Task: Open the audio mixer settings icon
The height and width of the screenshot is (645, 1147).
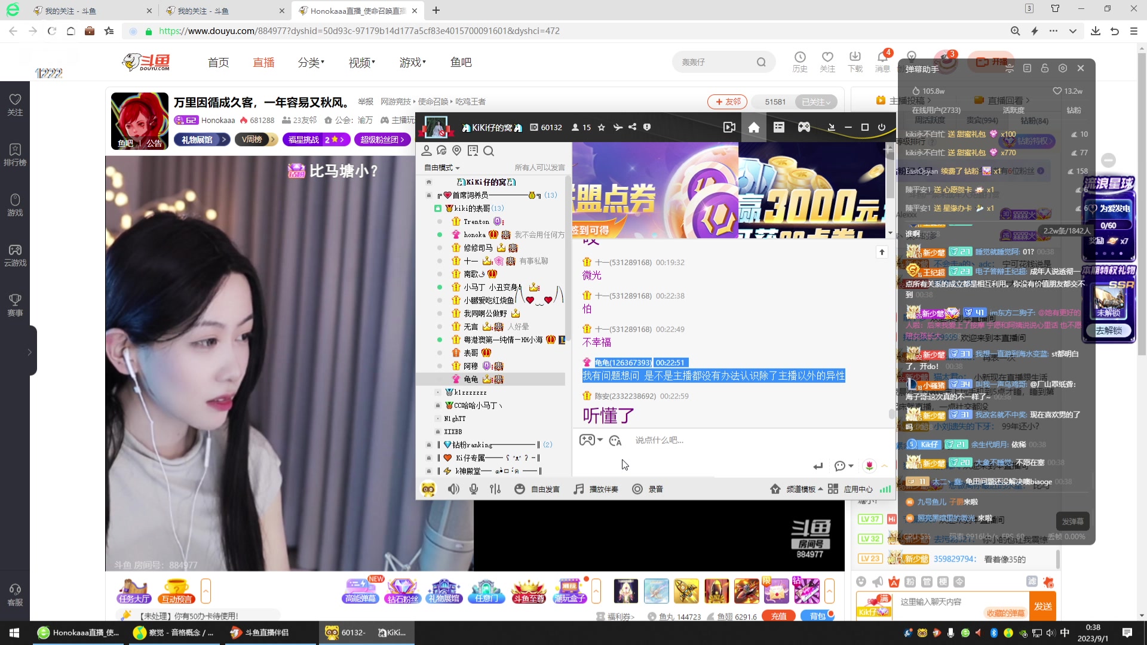Action: (495, 489)
